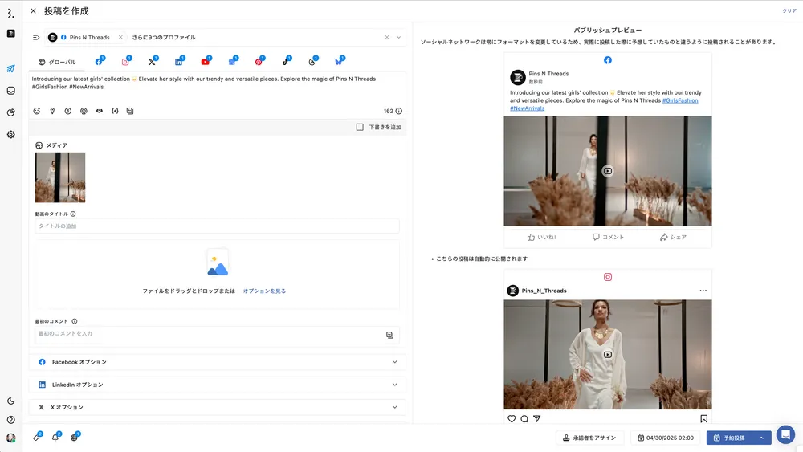
Task: Check the 下書きを追加 checkbox
Action: [x=360, y=127]
